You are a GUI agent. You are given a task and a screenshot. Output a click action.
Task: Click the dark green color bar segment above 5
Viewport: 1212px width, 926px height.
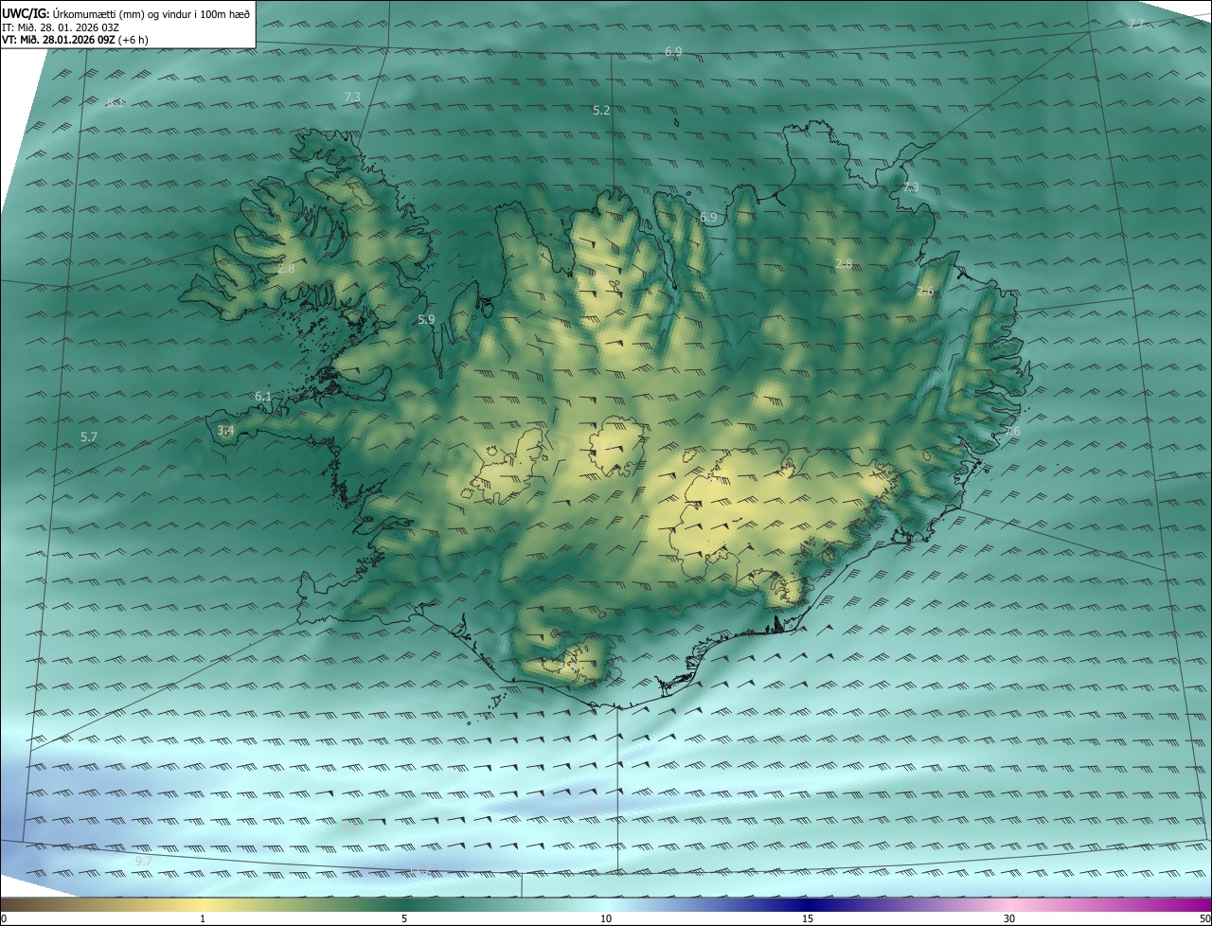coord(404,905)
